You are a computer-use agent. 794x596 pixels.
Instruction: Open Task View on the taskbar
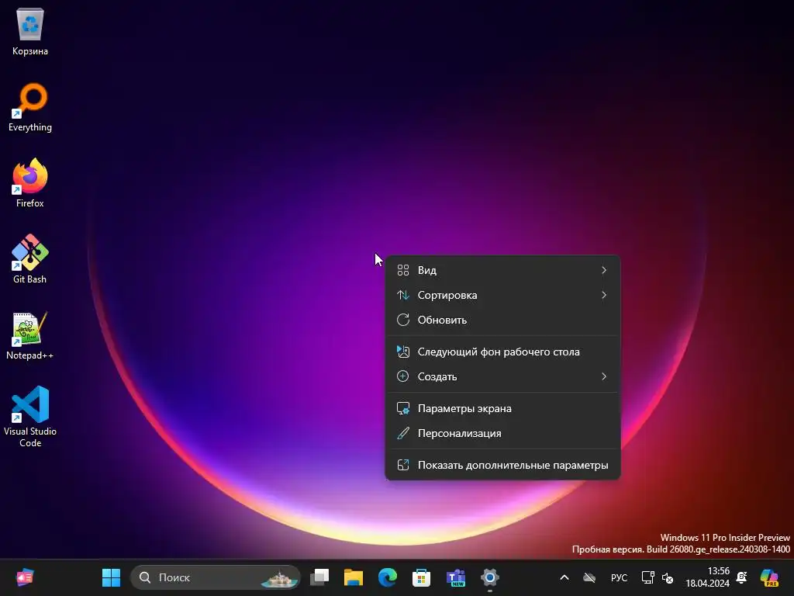(x=319, y=577)
